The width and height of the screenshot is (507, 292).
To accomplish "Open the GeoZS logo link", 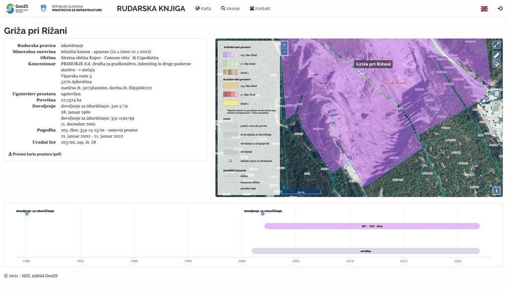I will click(17, 8).
